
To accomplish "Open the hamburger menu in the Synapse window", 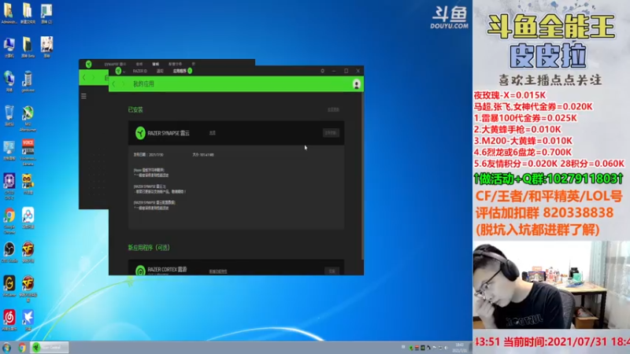I will click(x=83, y=96).
